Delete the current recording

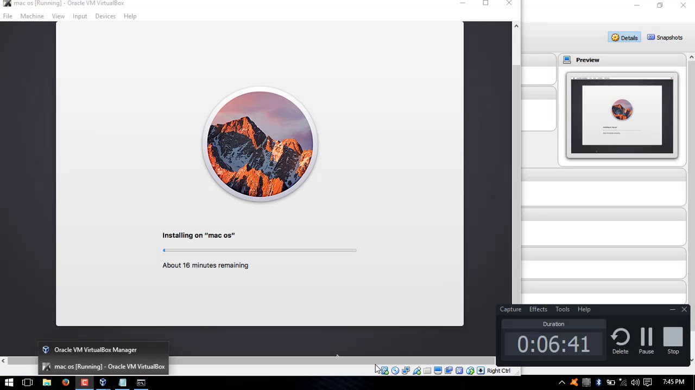(x=620, y=341)
